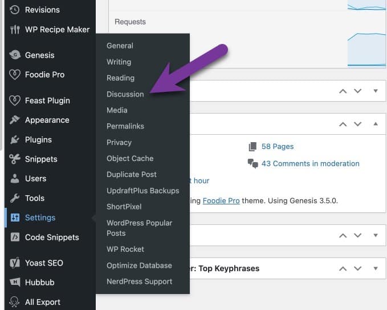Open the Revisions menu
Viewport: 387px width, 310px height.
click(42, 10)
